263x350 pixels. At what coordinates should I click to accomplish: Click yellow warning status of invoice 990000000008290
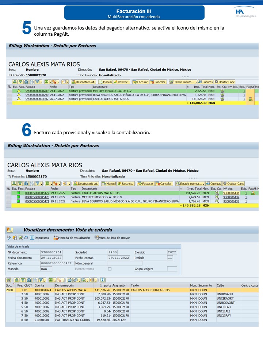pyautogui.click(x=19, y=95)
